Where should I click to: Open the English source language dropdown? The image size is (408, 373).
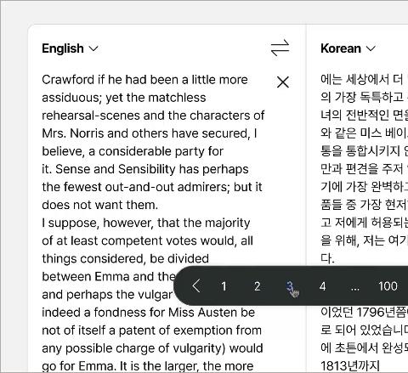pos(70,48)
